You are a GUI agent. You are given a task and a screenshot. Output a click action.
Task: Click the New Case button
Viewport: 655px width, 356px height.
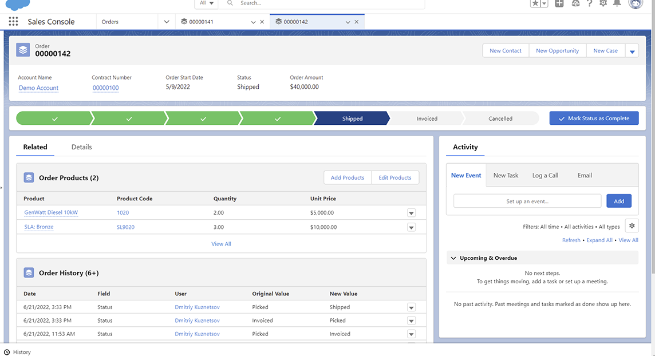pyautogui.click(x=605, y=50)
